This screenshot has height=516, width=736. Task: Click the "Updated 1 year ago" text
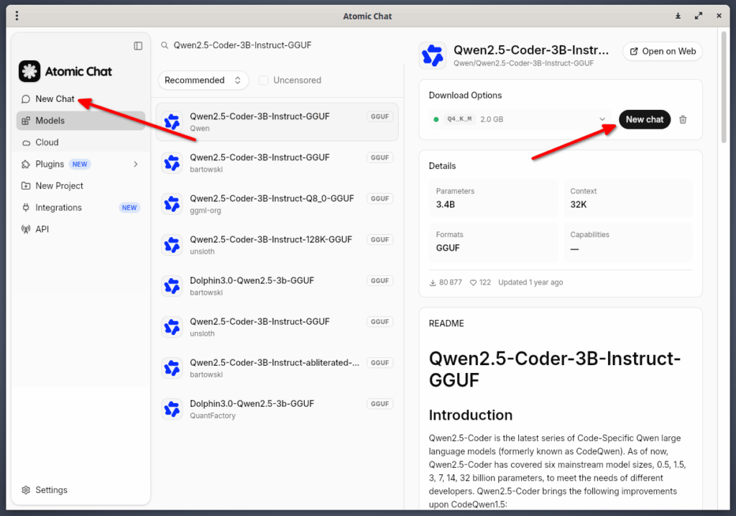pos(530,282)
